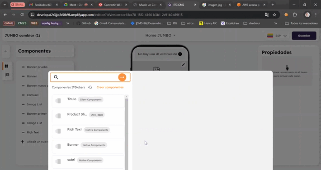Click the component list scrollbar

(x=127, y=132)
